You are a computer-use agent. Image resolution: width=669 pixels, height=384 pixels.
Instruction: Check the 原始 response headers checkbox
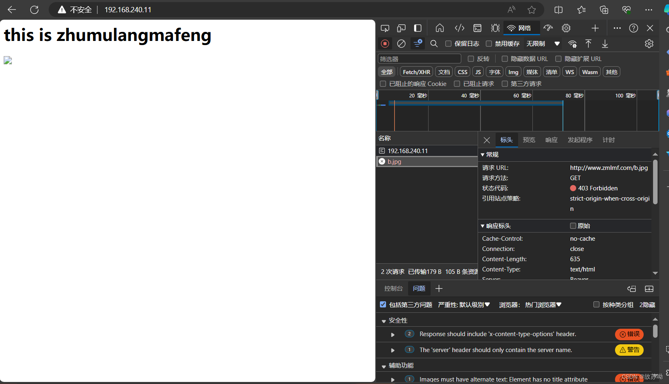pos(573,226)
